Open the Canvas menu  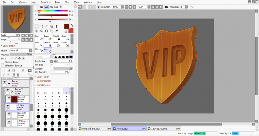23,2
